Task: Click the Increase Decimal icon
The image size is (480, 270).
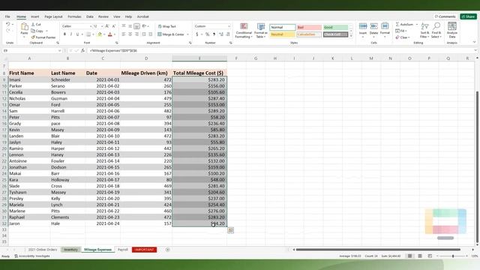Action: point(221,34)
